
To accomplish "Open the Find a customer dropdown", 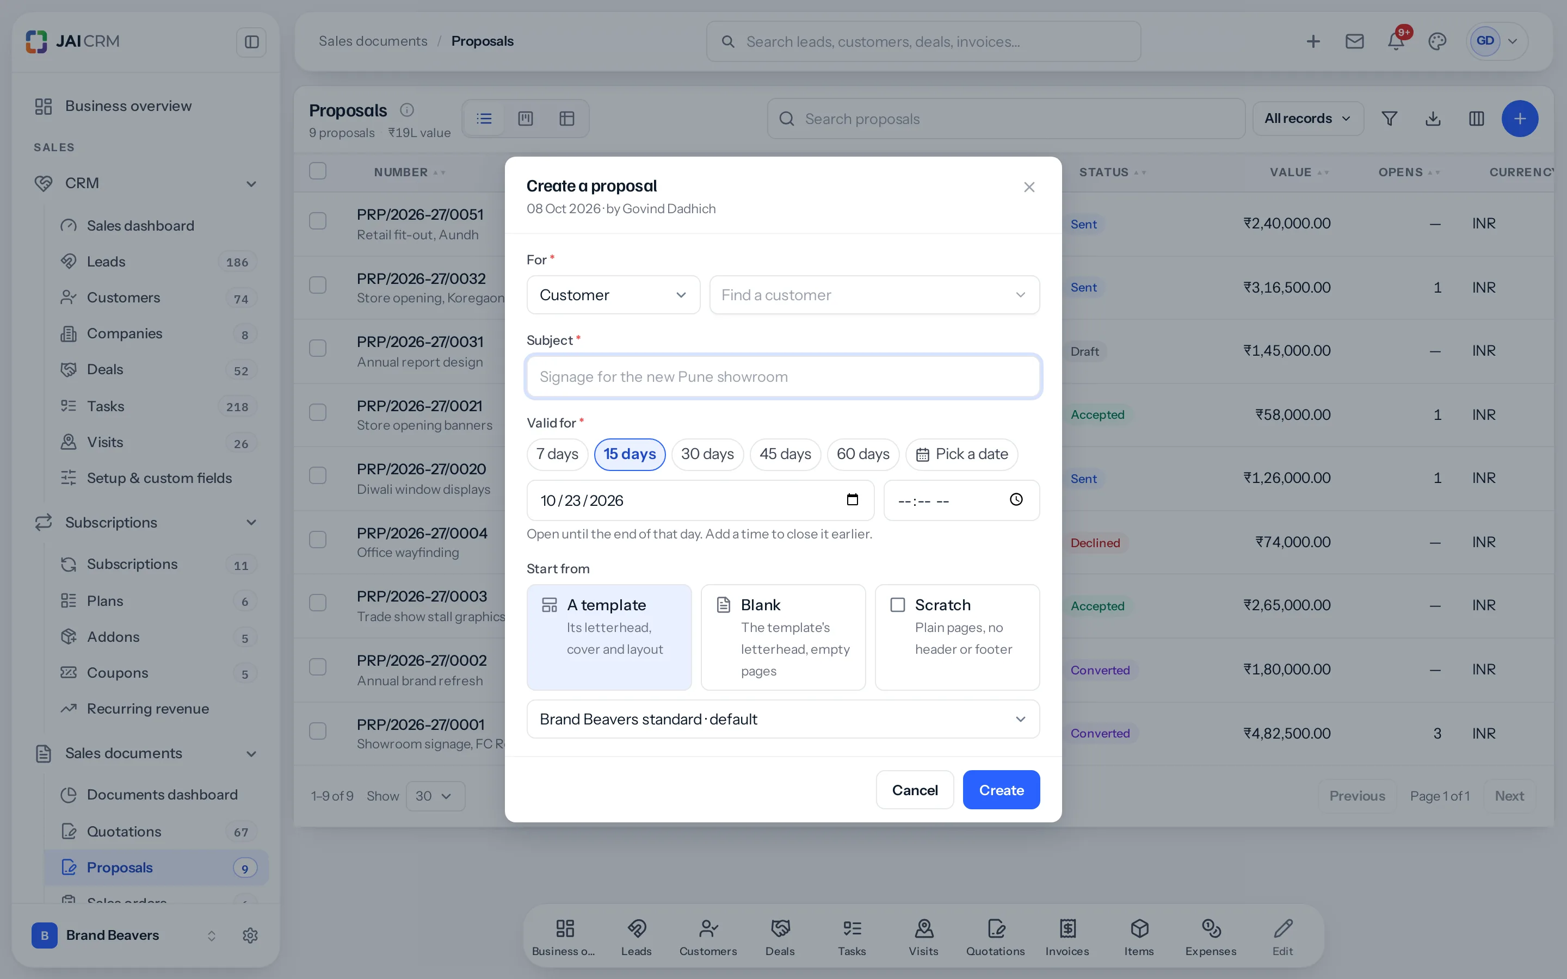I will tap(874, 295).
